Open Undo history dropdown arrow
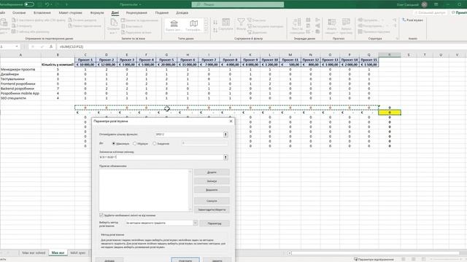467x262 pixels. [52, 4]
